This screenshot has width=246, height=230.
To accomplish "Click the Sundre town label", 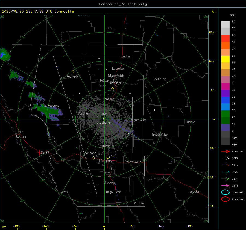I will click(x=83, y=113).
